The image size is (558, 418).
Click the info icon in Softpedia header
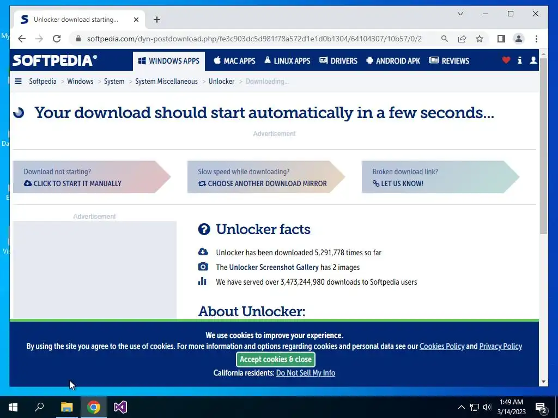[x=519, y=60]
